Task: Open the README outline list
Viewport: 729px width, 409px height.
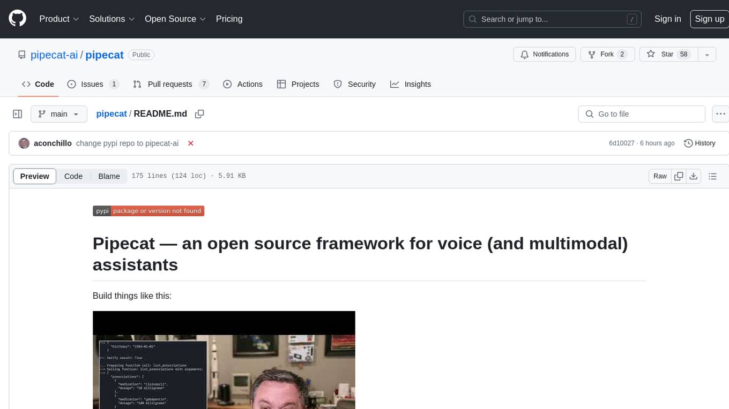Action: (712, 176)
